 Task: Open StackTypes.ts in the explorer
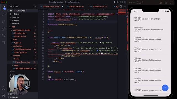tap(20, 53)
